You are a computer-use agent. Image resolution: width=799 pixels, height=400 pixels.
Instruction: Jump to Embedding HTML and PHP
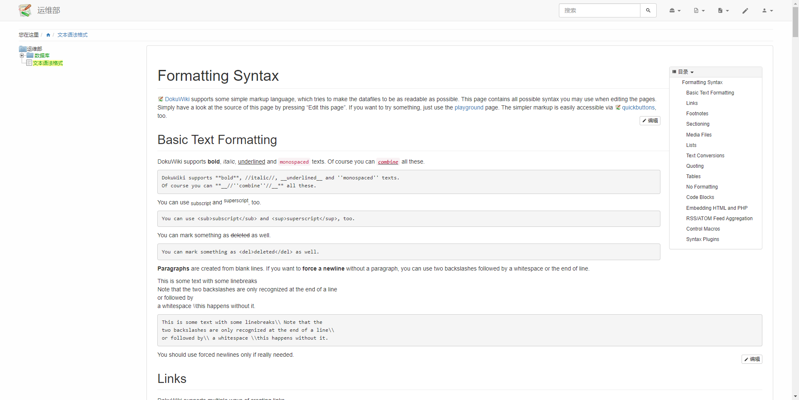717,208
